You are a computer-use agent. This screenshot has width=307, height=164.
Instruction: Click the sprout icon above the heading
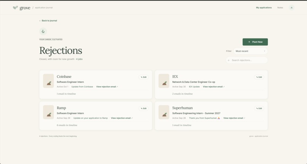pyautogui.click(x=43, y=31)
